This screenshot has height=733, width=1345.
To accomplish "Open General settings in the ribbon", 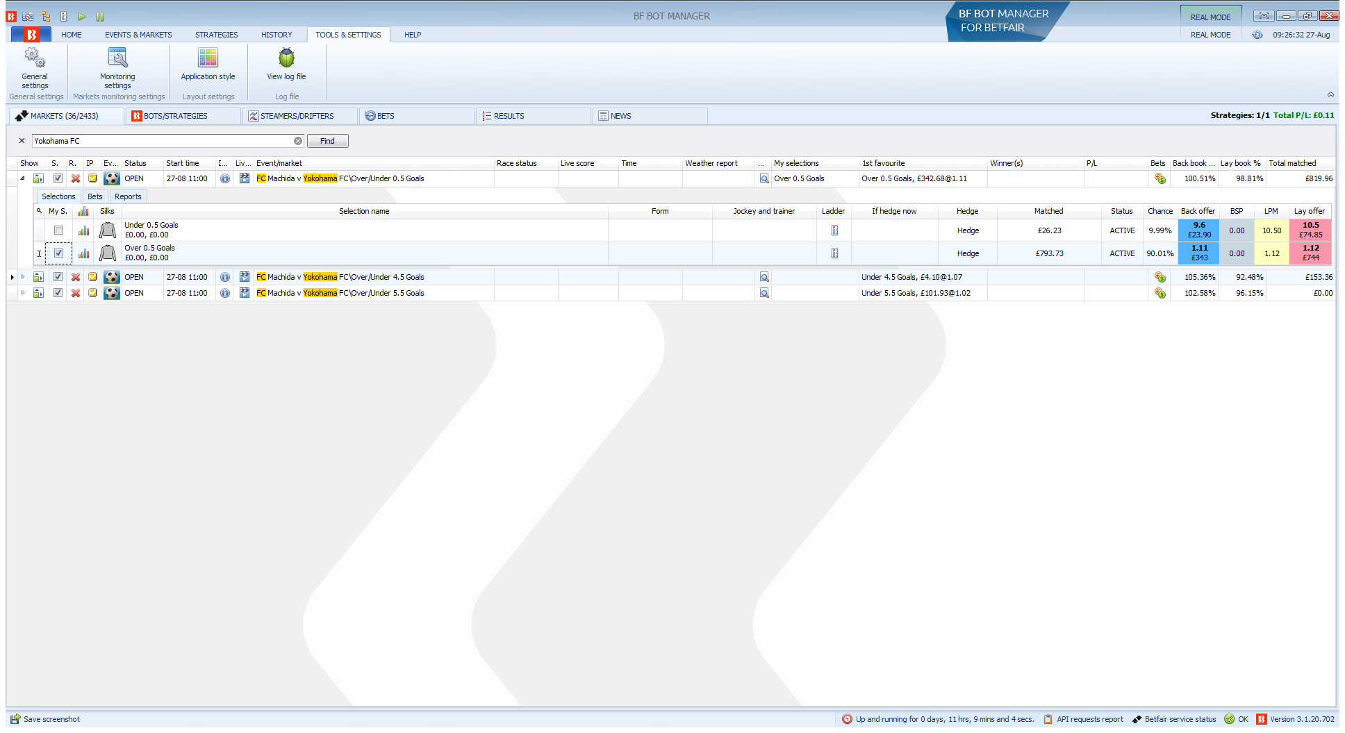I will click(35, 68).
